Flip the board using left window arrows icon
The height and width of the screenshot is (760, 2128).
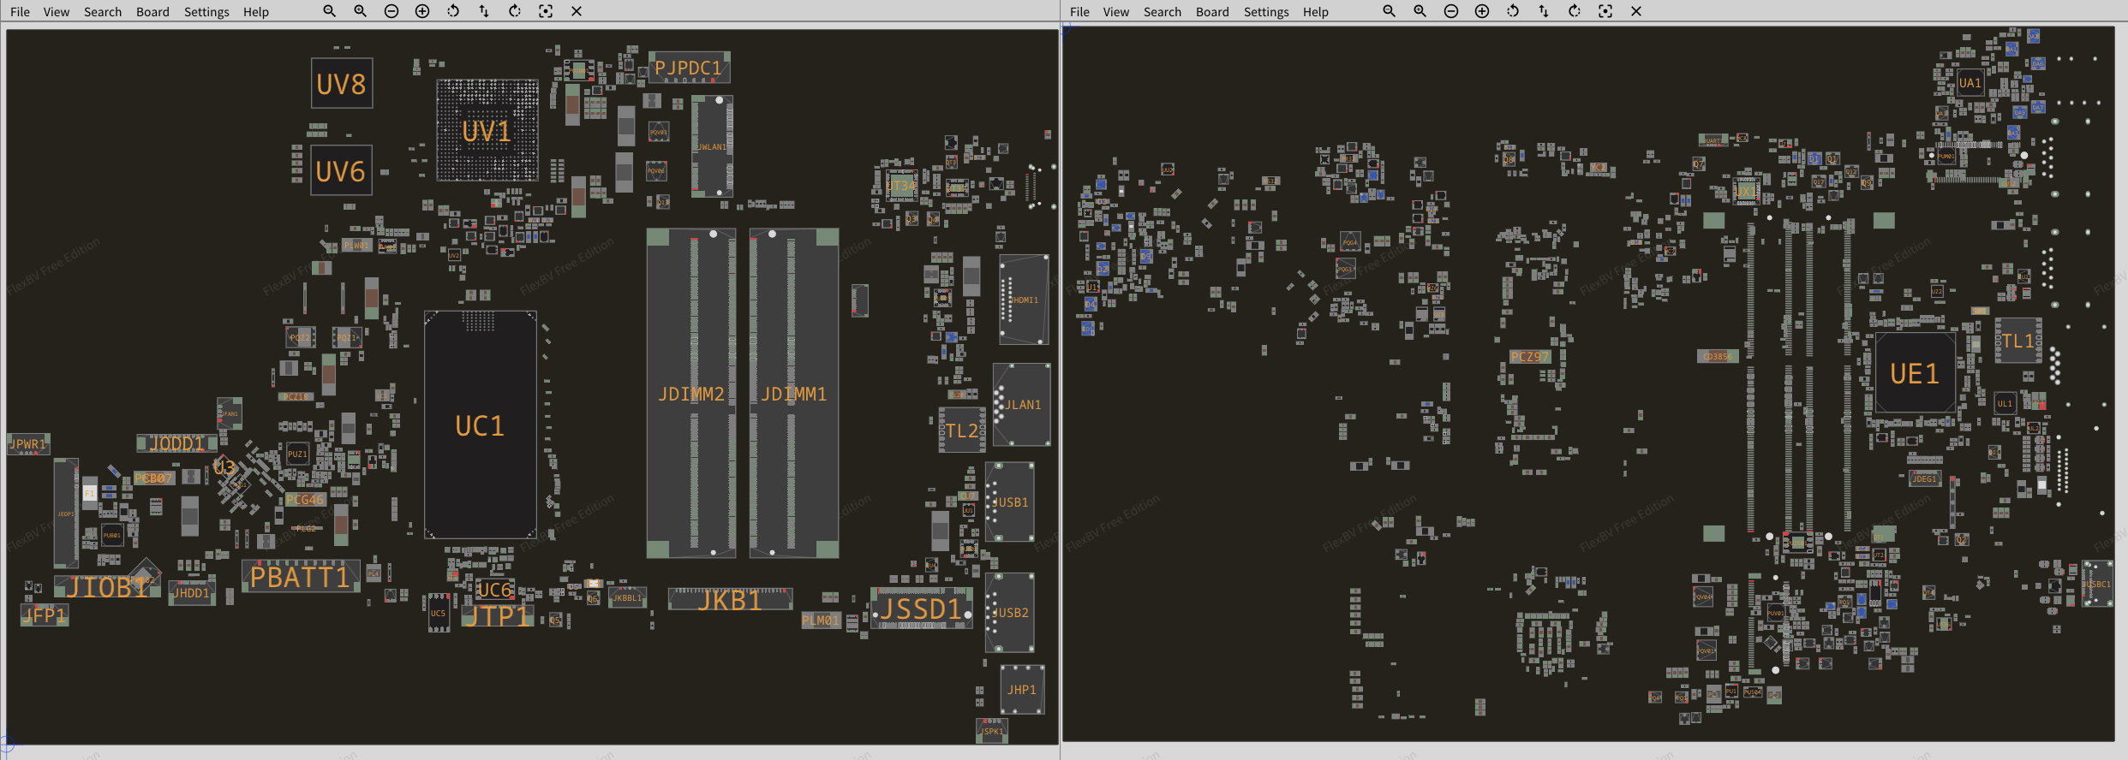click(x=484, y=11)
